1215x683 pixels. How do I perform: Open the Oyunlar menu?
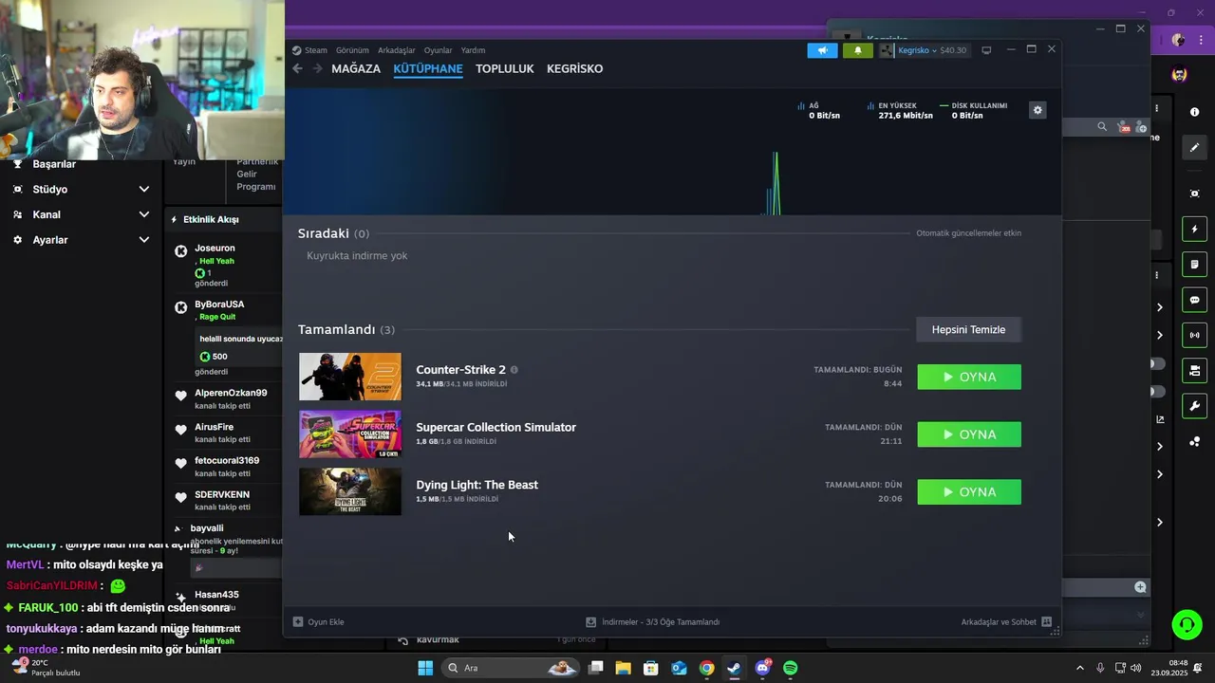(438, 50)
